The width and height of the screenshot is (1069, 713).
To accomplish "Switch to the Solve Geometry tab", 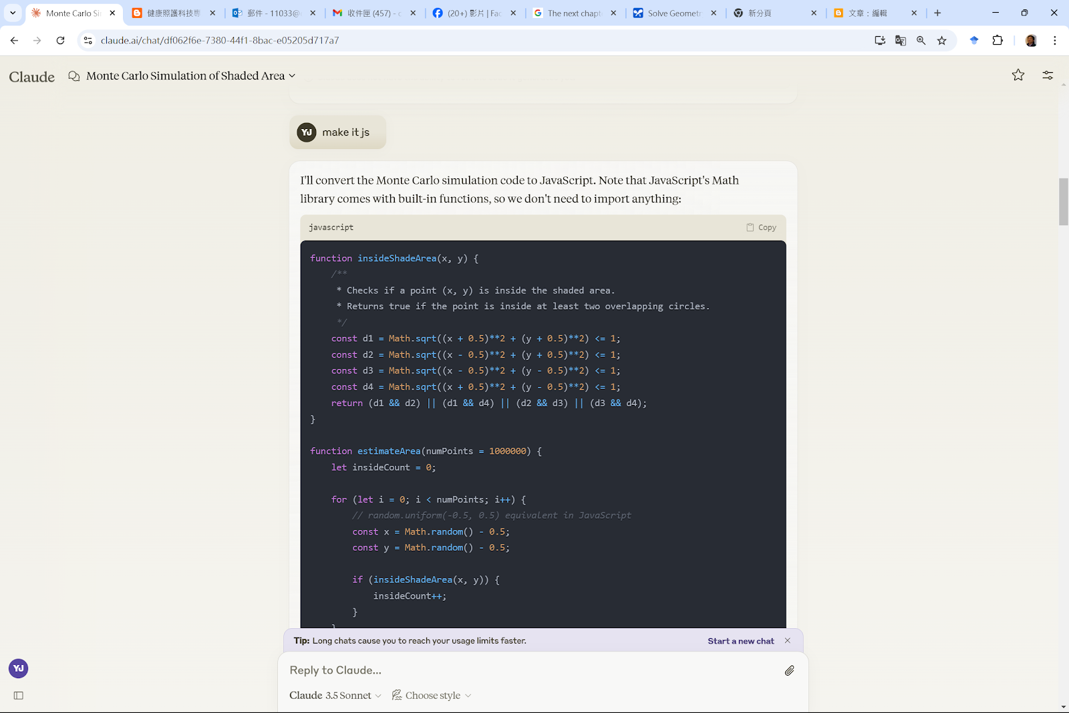I will [674, 13].
